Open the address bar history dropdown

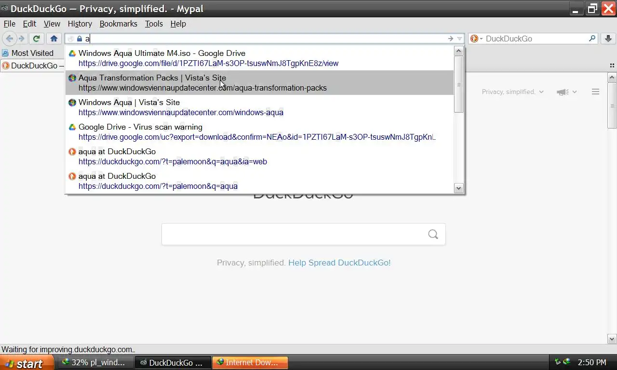coord(459,39)
